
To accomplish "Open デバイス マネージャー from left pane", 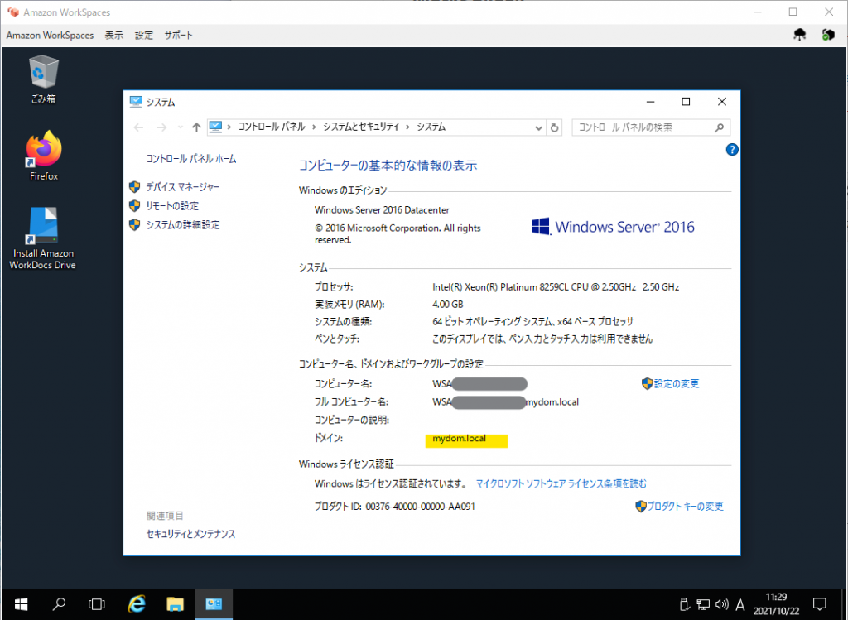I will pos(182,187).
